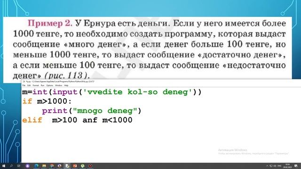Switch the ENG input language indicator
The height and width of the screenshot is (169, 301).
click(x=279, y=166)
